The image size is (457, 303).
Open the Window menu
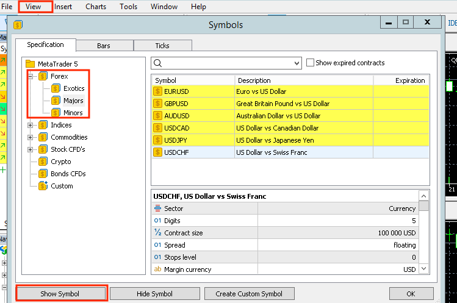pyautogui.click(x=164, y=7)
